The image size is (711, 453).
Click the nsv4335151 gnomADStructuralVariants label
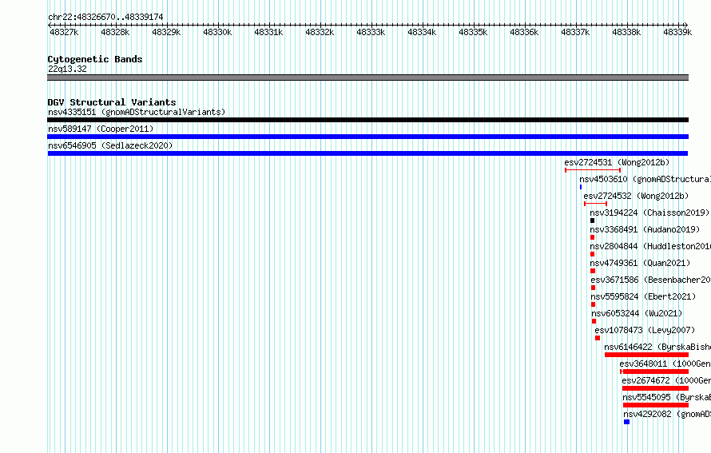[x=137, y=112]
